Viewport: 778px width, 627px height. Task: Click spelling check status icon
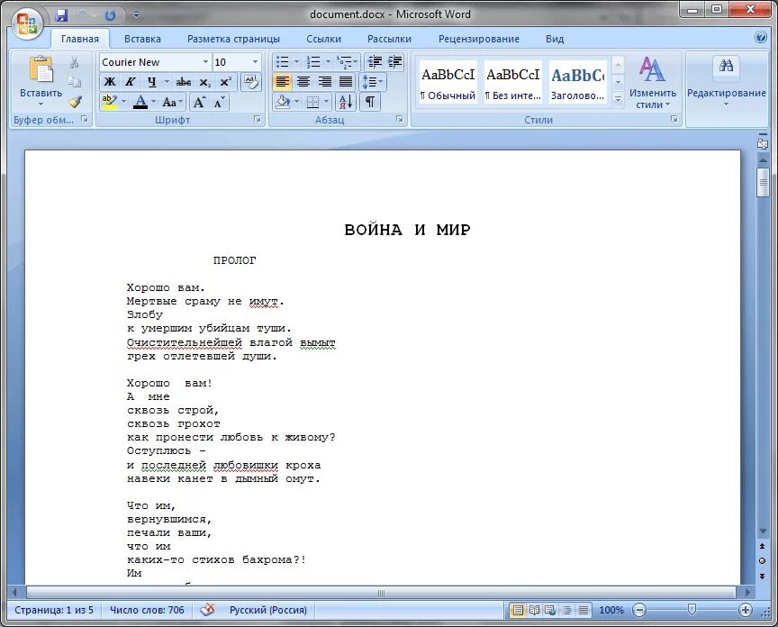(x=208, y=609)
